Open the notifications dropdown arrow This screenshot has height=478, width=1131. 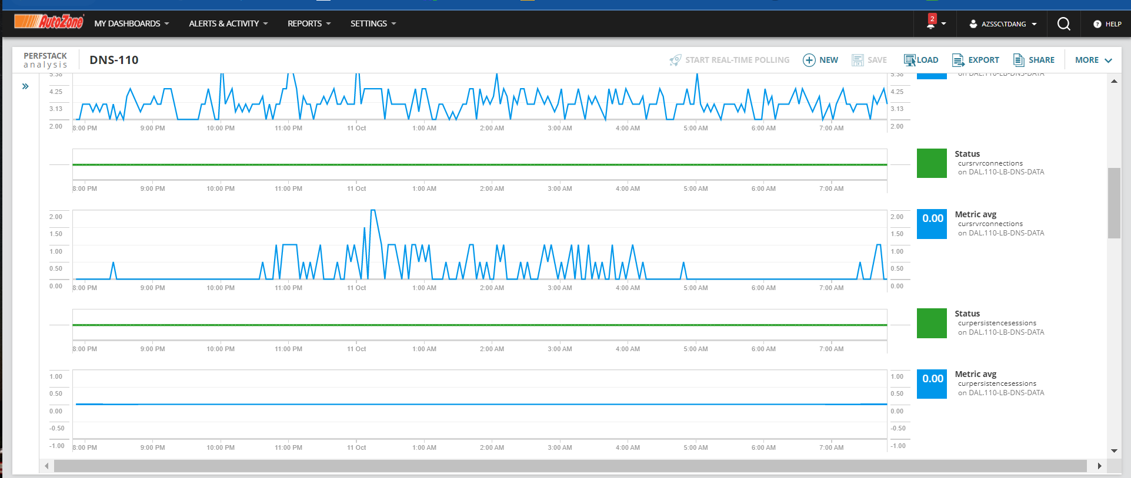[943, 23]
